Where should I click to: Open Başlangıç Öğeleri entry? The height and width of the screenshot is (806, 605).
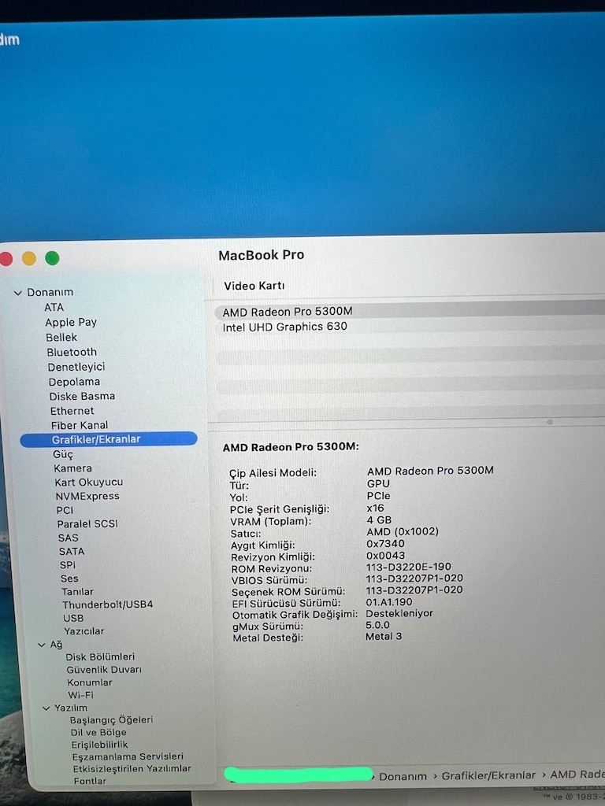pos(112,720)
